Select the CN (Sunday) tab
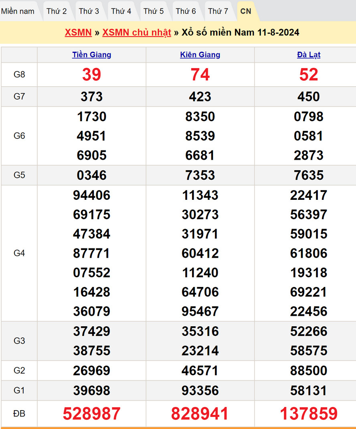The width and height of the screenshot is (356, 429). [246, 11]
